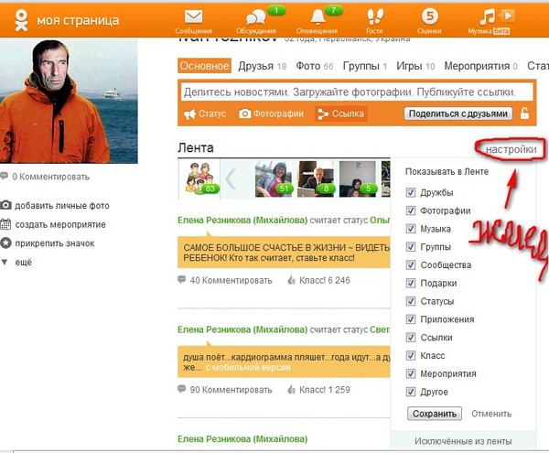Switch to Группы tab
This screenshot has width=549, height=453.
click(x=365, y=66)
